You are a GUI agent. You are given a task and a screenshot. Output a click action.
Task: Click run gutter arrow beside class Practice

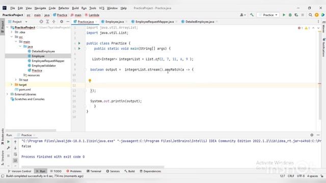coord(79,43)
